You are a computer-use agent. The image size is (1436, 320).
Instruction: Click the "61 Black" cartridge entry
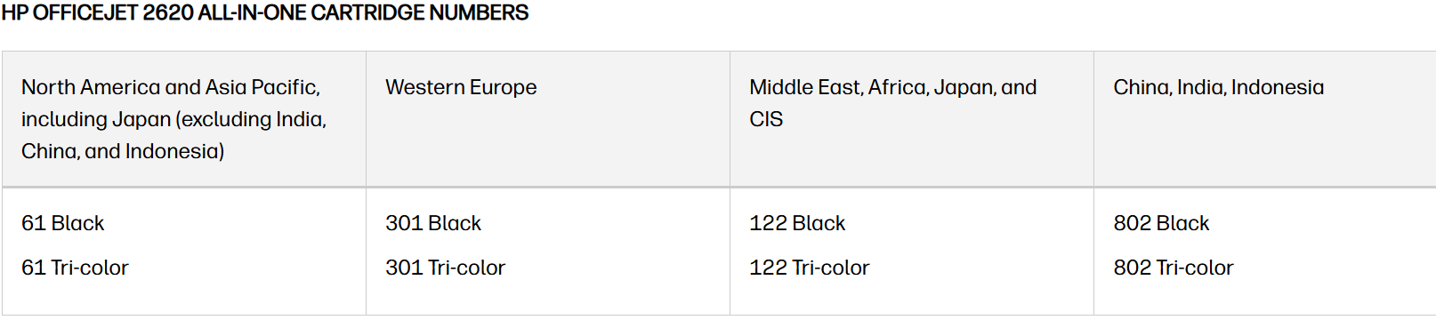click(63, 223)
